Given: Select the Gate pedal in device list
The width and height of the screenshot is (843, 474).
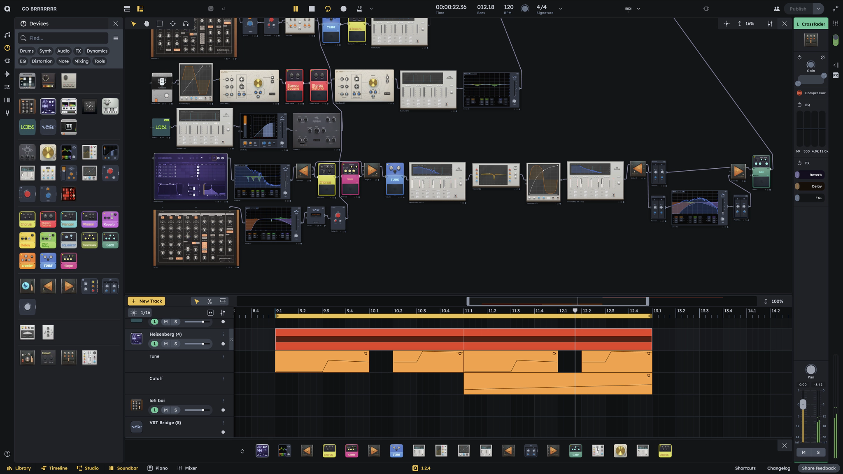Looking at the screenshot, I should point(110,240).
